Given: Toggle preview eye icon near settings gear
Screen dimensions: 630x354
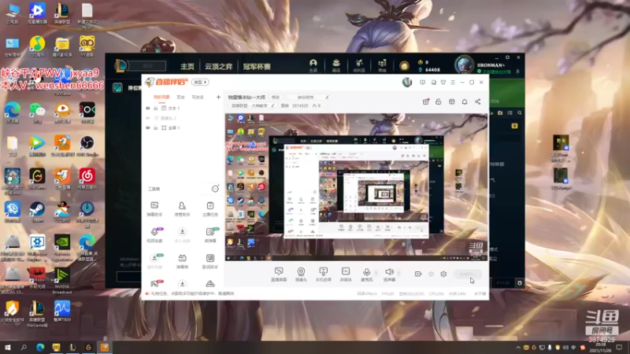Looking at the screenshot, I should click(x=431, y=274).
